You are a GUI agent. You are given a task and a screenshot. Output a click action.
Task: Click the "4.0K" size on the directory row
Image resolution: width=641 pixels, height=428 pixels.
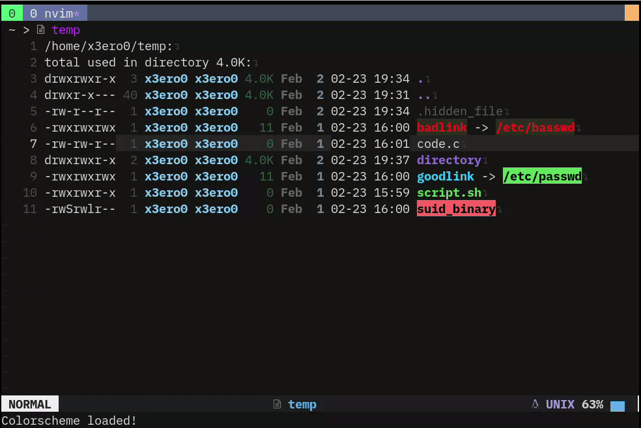(259, 160)
